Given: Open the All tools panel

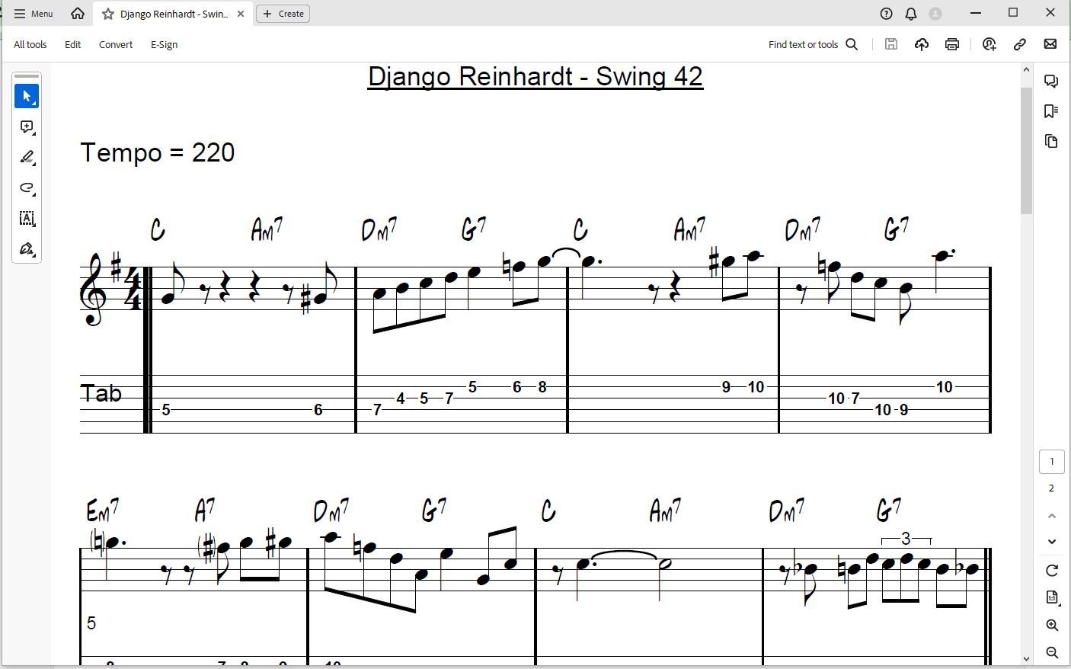Looking at the screenshot, I should [x=30, y=44].
